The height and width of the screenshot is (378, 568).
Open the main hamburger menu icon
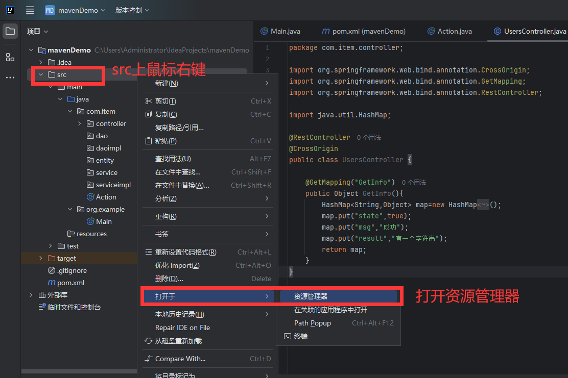(x=30, y=10)
